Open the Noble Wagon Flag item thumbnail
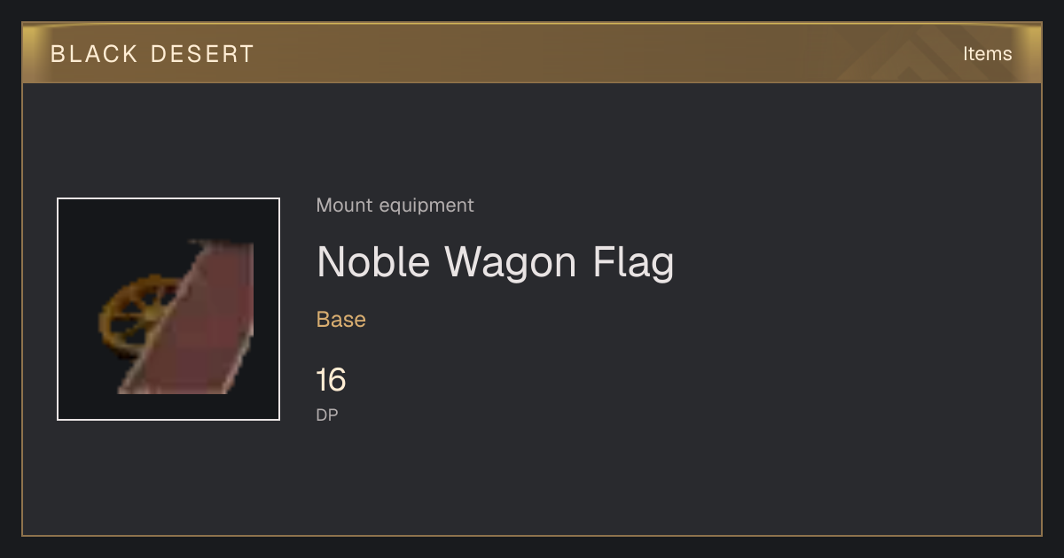The image size is (1064, 558). pos(168,309)
